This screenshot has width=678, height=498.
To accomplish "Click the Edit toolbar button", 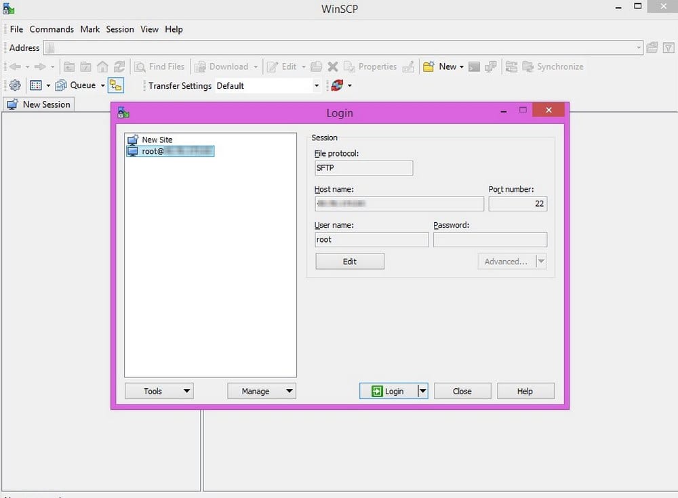I will [282, 66].
